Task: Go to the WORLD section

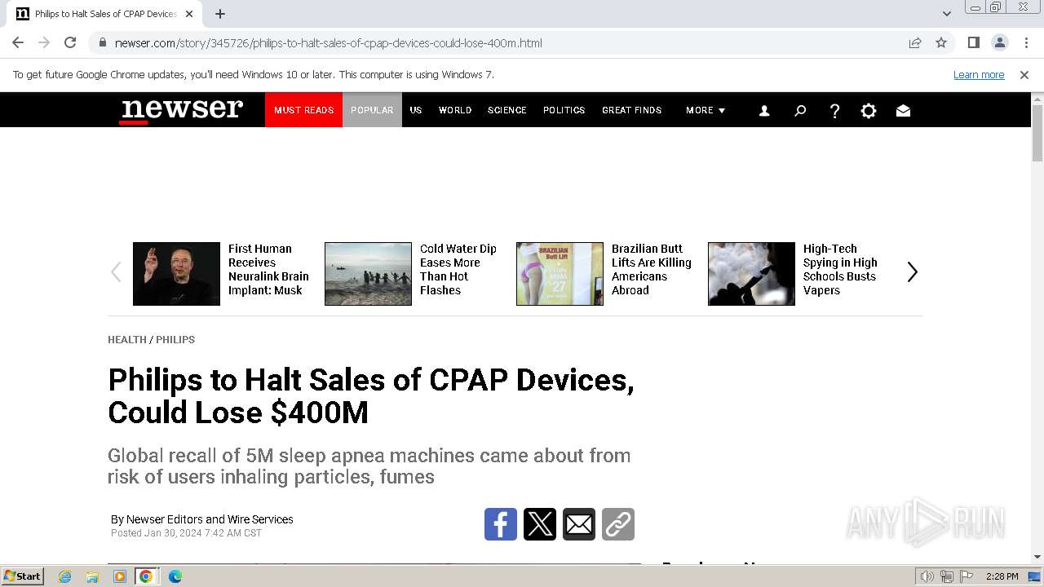Action: click(455, 110)
